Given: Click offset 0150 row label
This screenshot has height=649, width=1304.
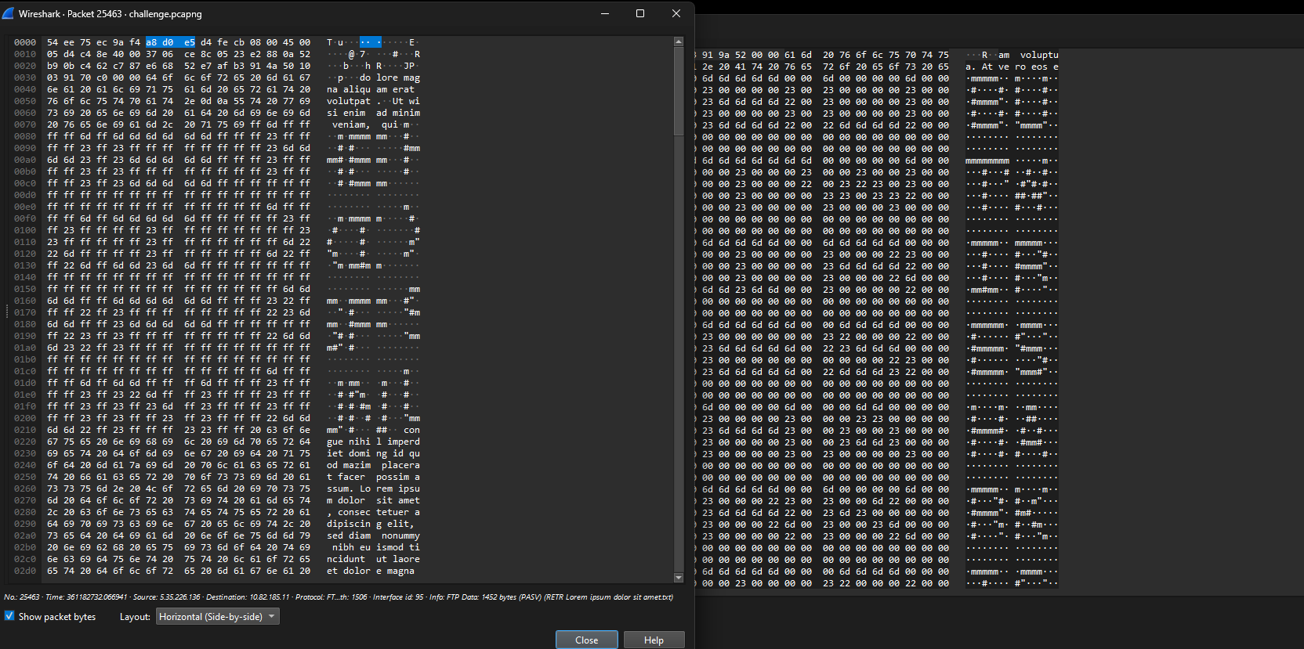Looking at the screenshot, I should (25, 289).
